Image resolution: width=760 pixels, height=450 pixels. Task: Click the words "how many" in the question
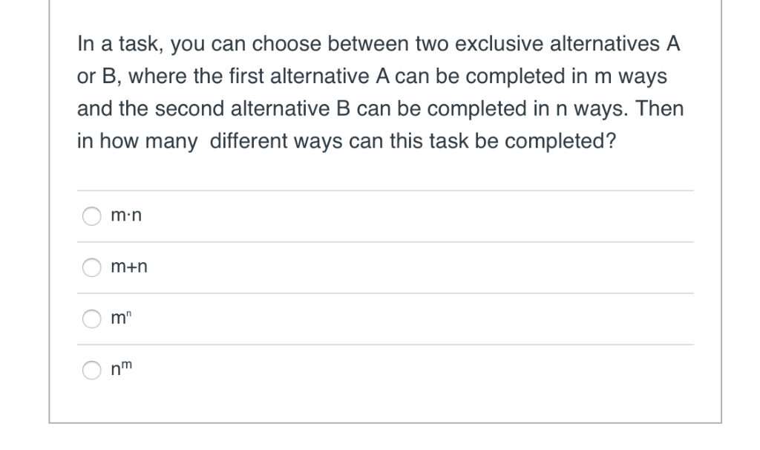click(148, 142)
